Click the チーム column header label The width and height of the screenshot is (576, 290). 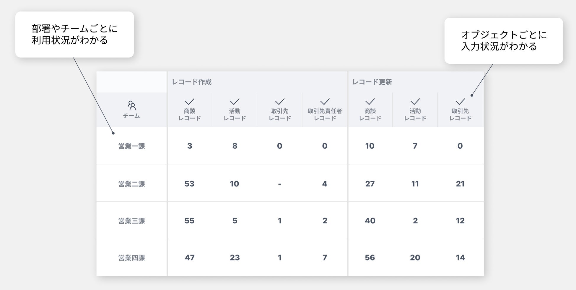point(131,116)
